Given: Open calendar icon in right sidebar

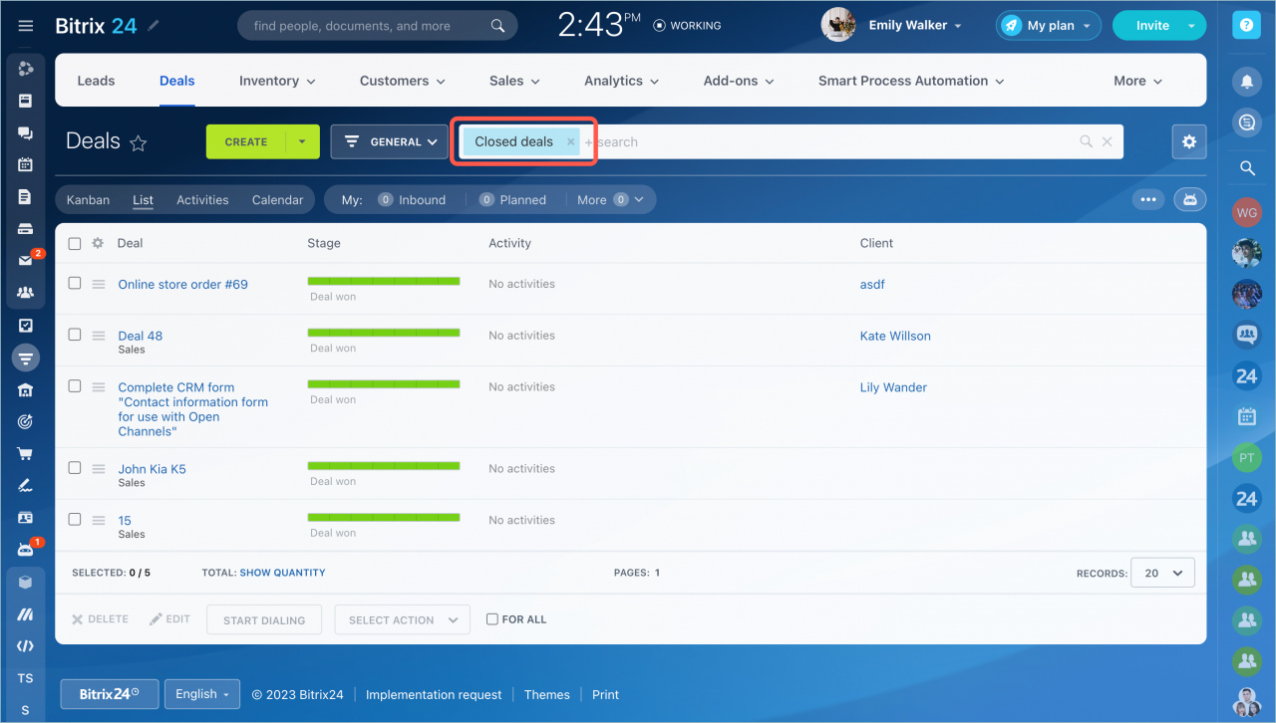Looking at the screenshot, I should pyautogui.click(x=1246, y=416).
